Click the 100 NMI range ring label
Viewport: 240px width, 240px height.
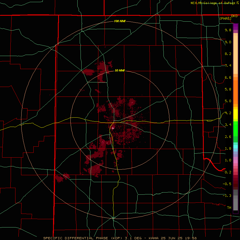tap(120, 21)
